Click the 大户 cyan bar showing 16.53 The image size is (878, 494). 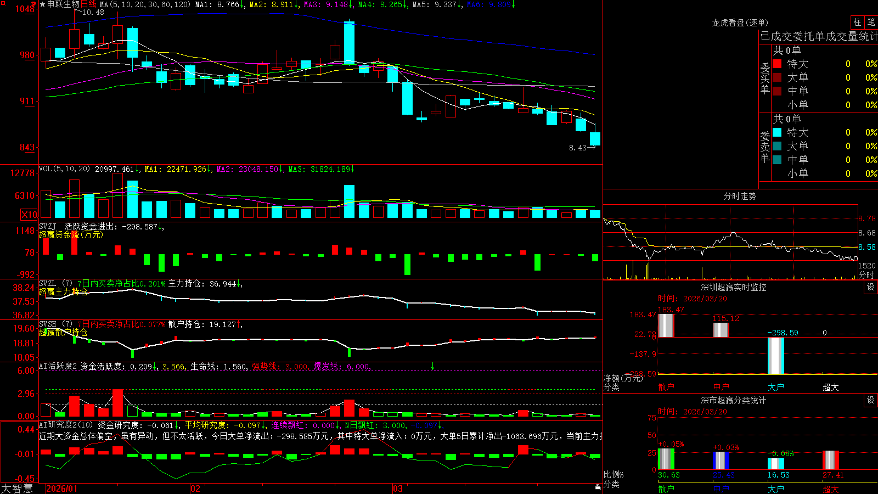click(x=776, y=464)
